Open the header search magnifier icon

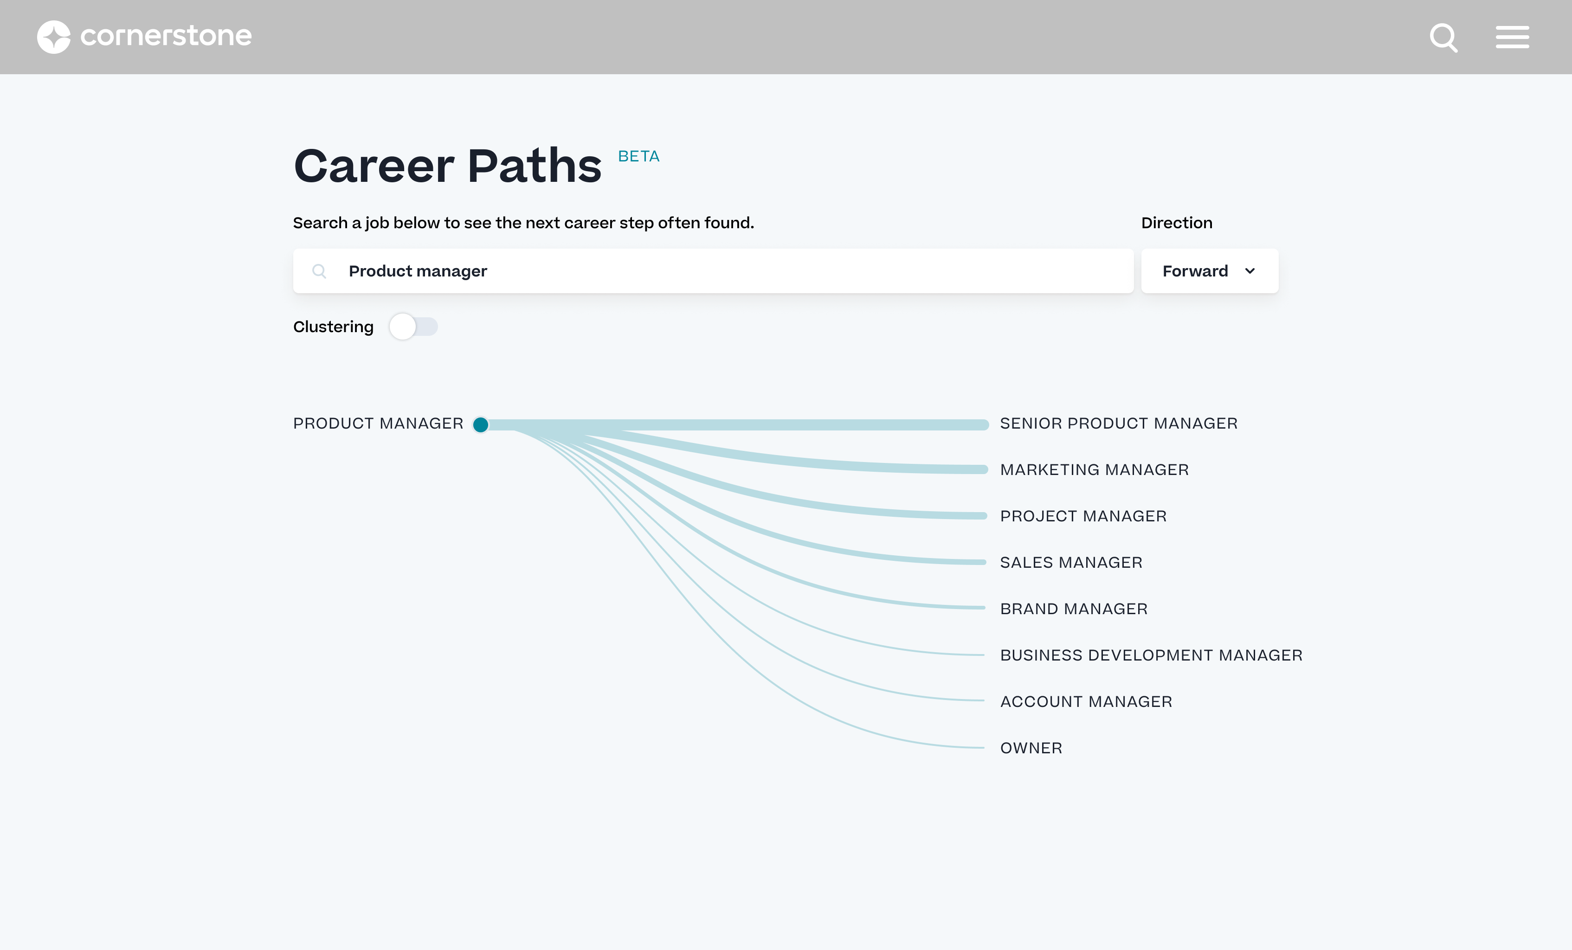coord(1443,38)
